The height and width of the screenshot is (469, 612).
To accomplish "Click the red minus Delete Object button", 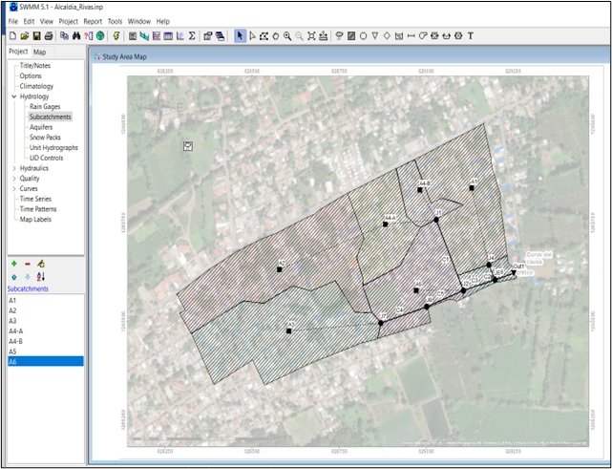I will pyautogui.click(x=27, y=263).
